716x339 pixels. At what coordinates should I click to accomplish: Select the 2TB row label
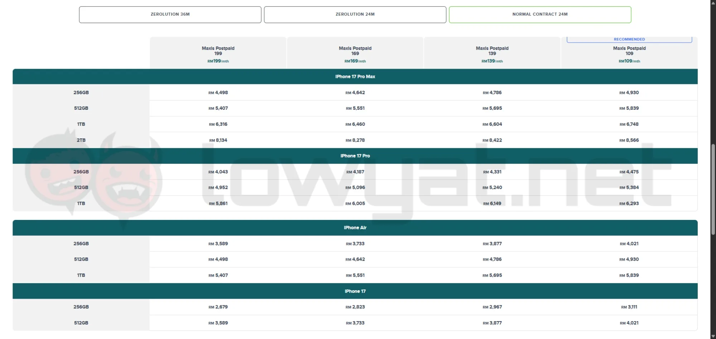point(81,140)
